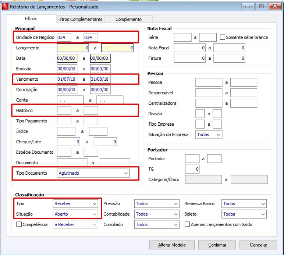Switch to Filtros Complementares tab

80,20
